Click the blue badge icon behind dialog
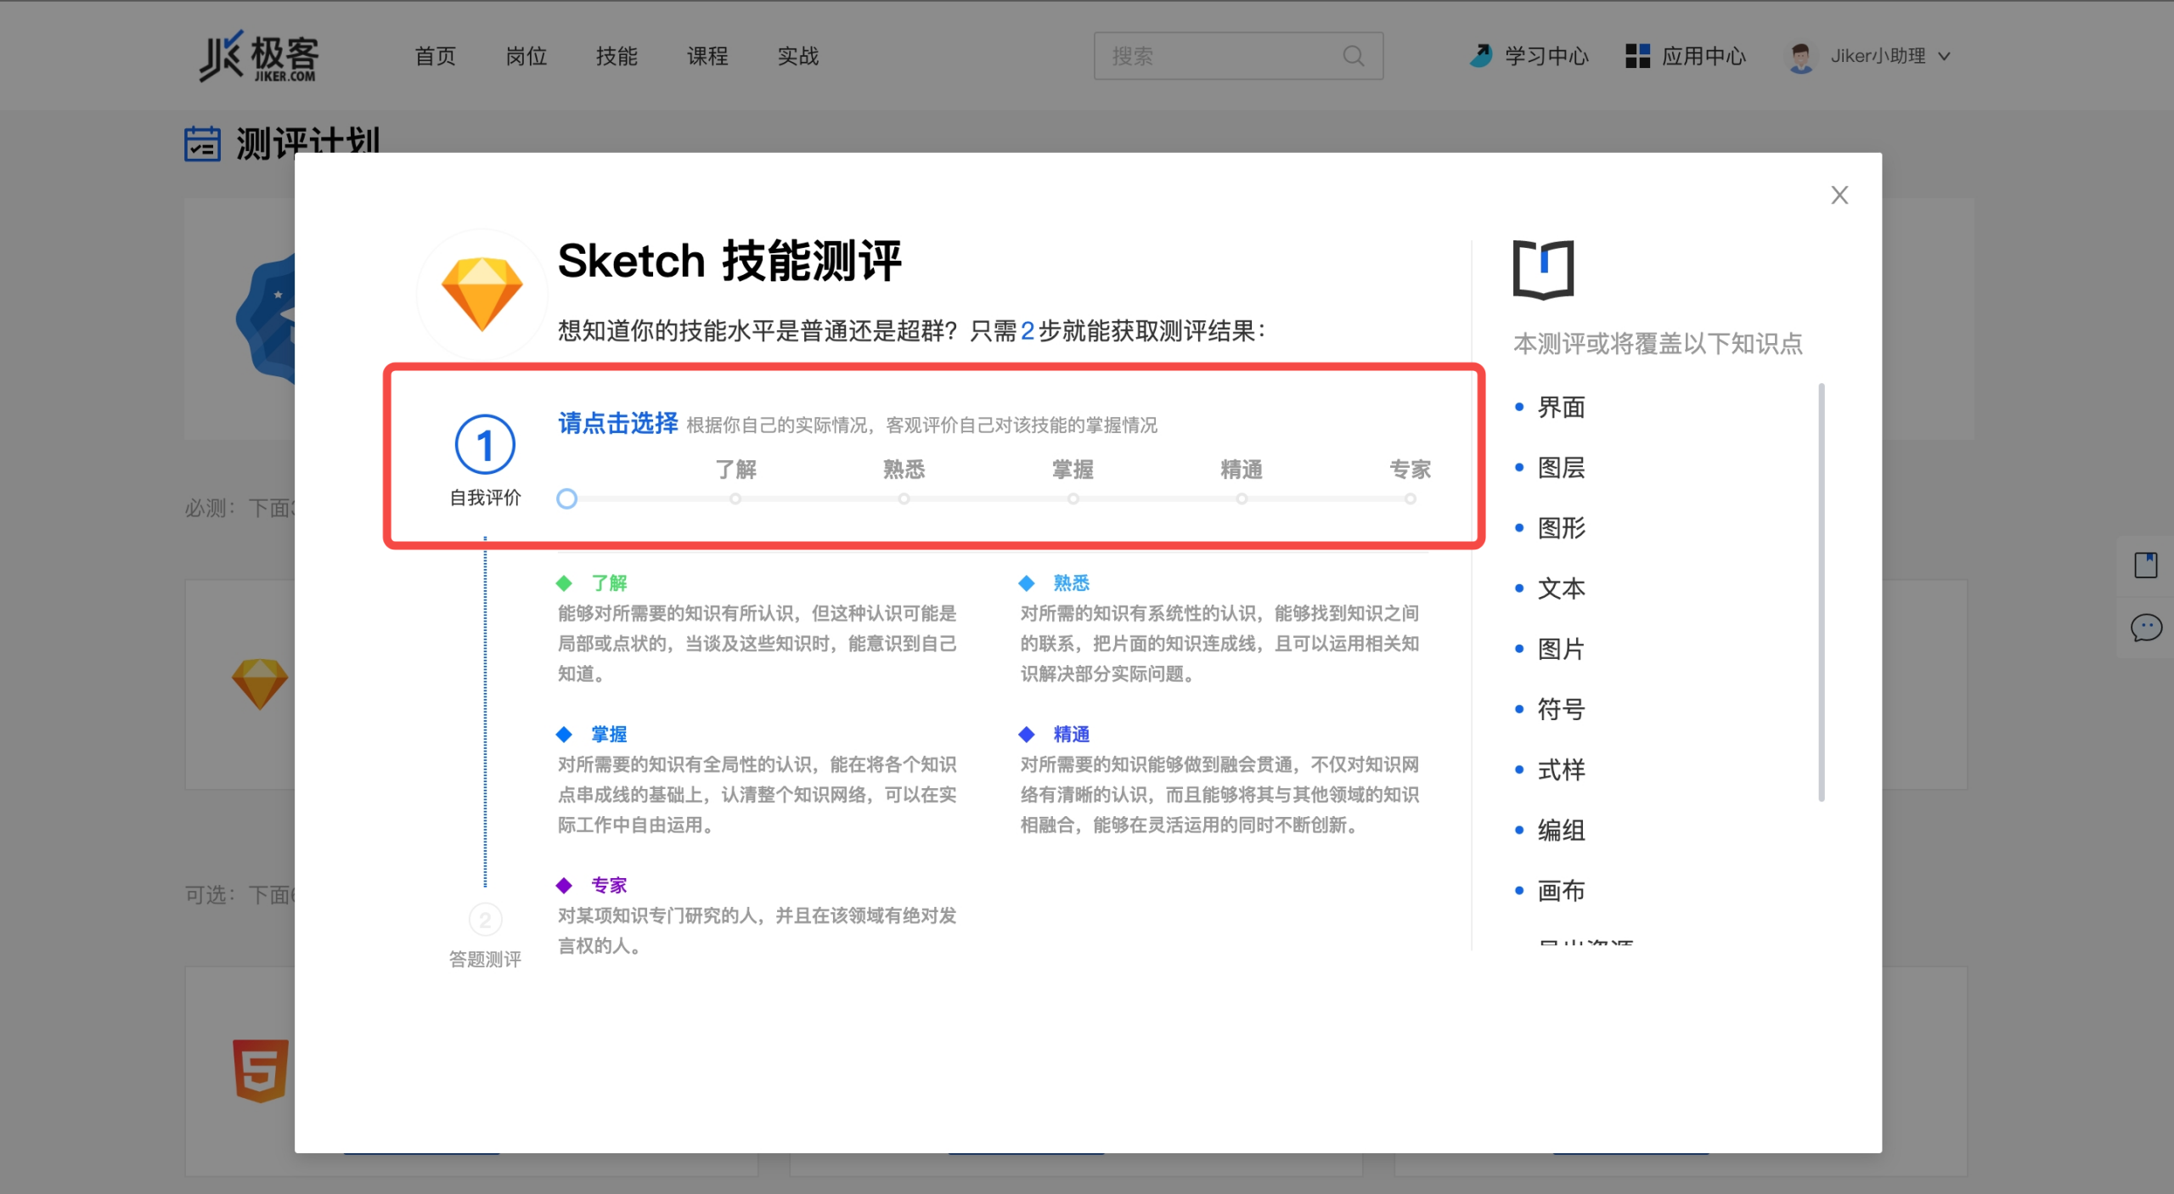 click(x=265, y=321)
